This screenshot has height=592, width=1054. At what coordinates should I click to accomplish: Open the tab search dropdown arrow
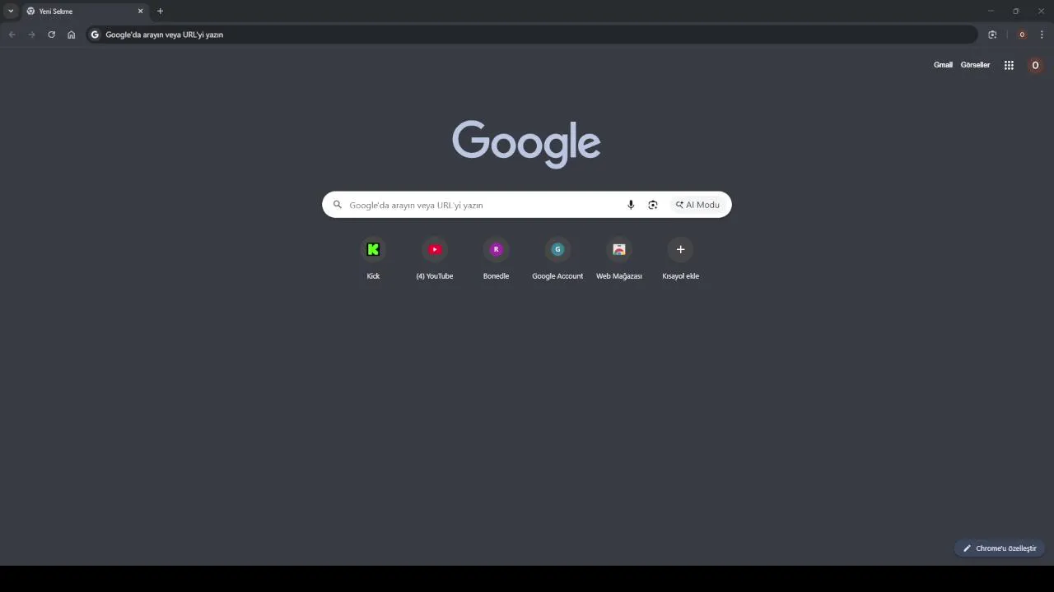(x=11, y=11)
